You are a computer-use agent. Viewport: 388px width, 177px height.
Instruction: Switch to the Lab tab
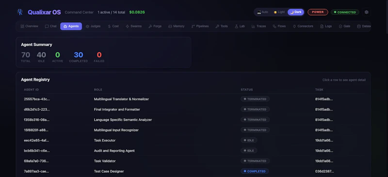240,26
